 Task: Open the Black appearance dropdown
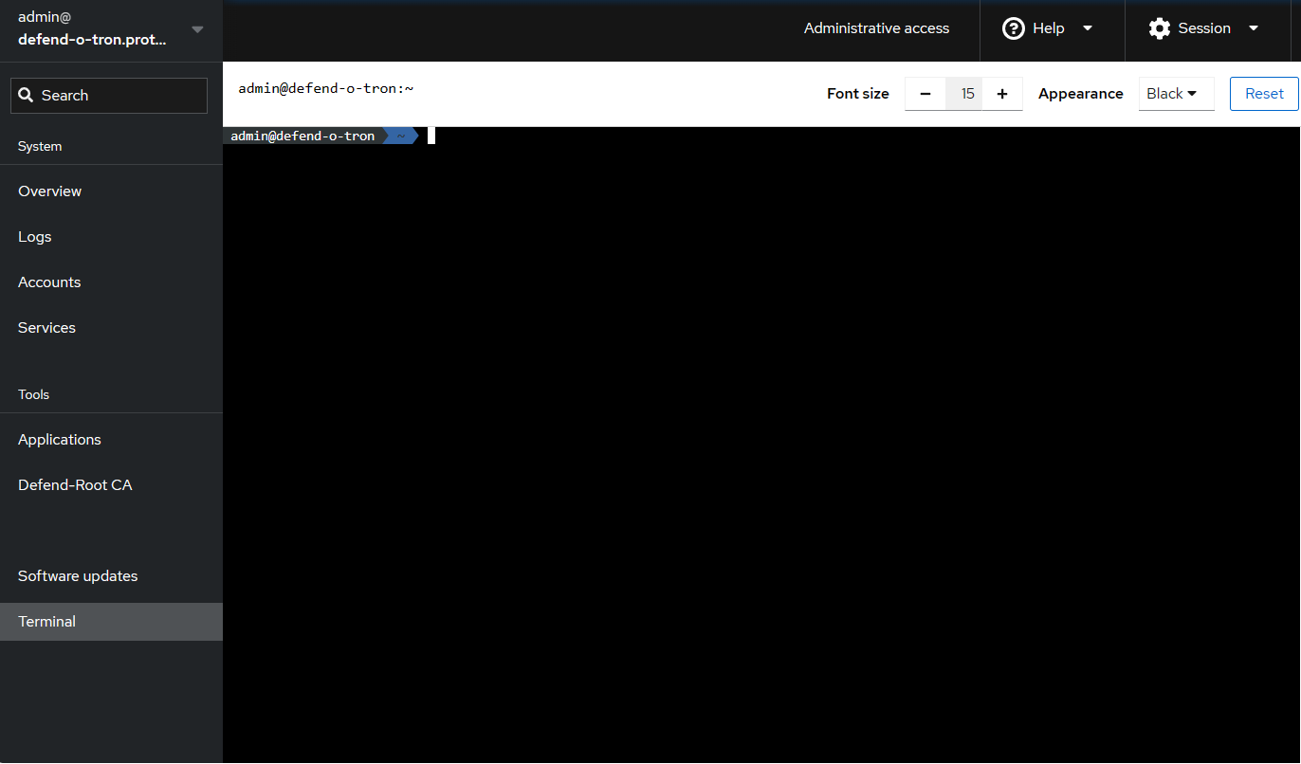pyautogui.click(x=1176, y=93)
